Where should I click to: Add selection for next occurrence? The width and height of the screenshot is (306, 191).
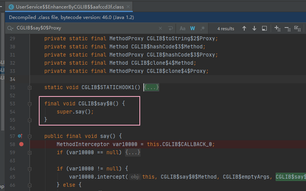(277, 28)
